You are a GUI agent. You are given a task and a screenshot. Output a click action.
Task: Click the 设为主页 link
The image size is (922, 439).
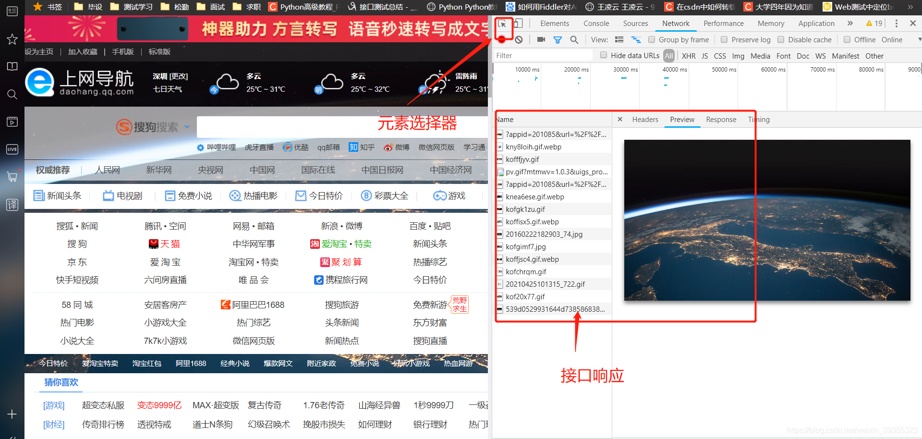(39, 52)
